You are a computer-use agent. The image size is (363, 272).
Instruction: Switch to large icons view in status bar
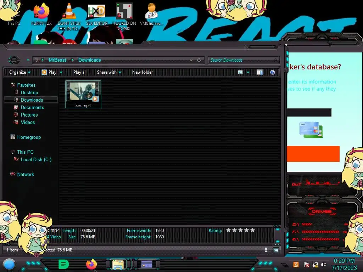point(276,250)
